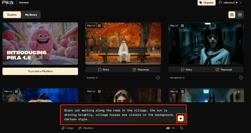Attach an image with the Image button

pyautogui.click(x=67, y=128)
